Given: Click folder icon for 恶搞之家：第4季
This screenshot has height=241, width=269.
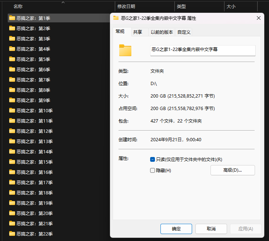Looking at the screenshot, I should tap(12, 49).
